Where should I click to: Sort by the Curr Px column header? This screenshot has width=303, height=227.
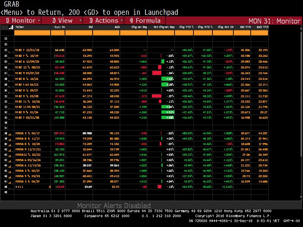click(58, 27)
